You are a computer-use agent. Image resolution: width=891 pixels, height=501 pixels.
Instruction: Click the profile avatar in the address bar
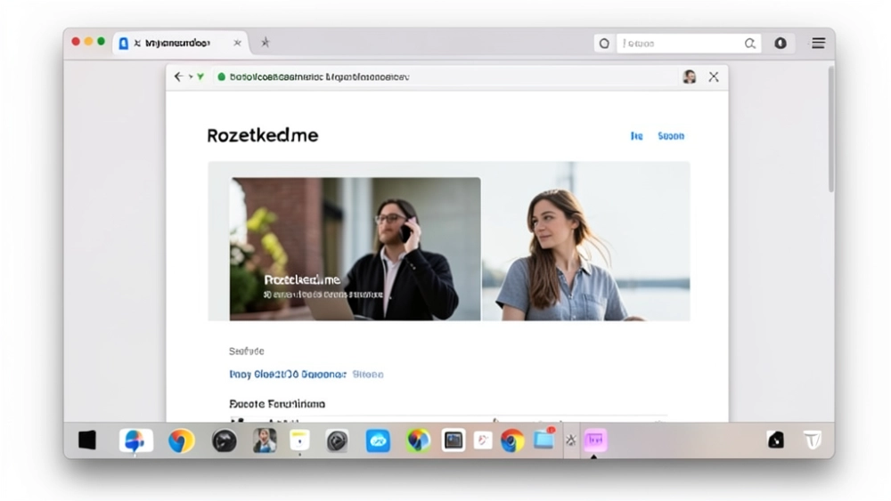(689, 77)
